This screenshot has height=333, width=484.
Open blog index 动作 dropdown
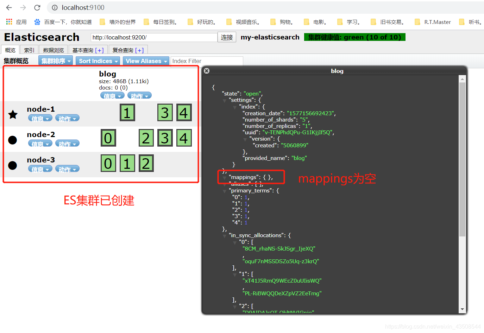click(139, 95)
